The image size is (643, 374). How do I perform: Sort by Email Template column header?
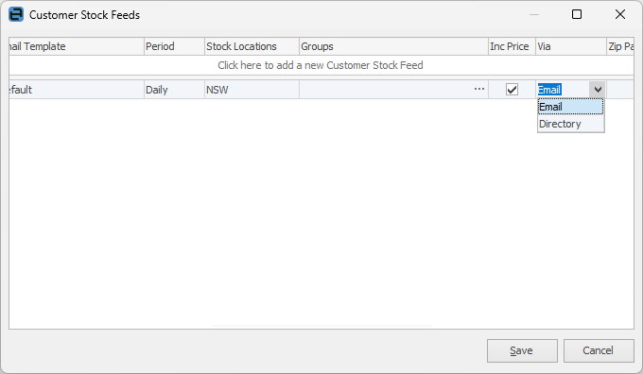point(77,46)
